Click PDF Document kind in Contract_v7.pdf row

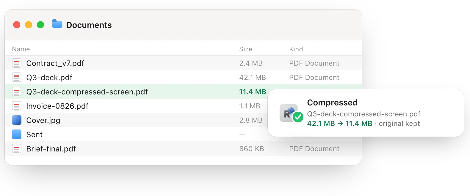click(x=314, y=63)
